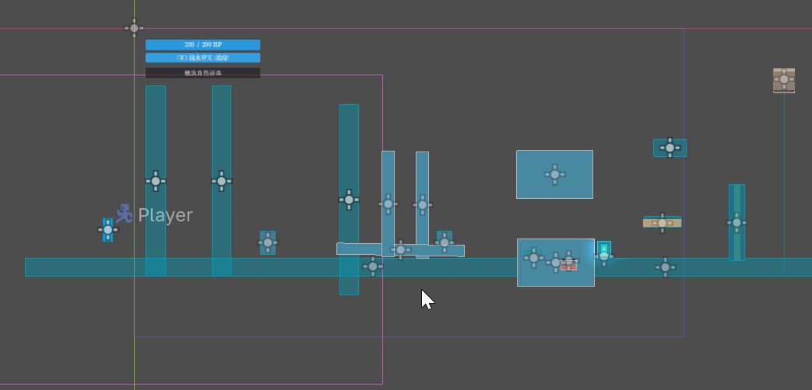Select the pivot gizmo at the top-left axis intersection
Screen dimensions: 812x390
(134, 28)
